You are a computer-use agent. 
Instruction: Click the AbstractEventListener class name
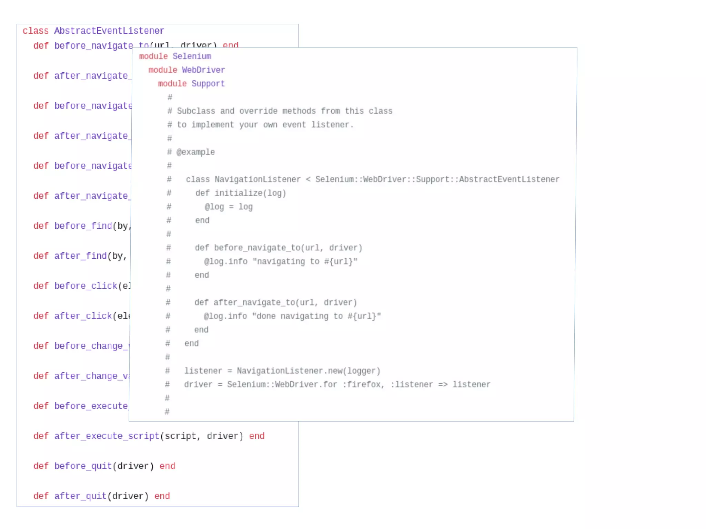coord(109,31)
